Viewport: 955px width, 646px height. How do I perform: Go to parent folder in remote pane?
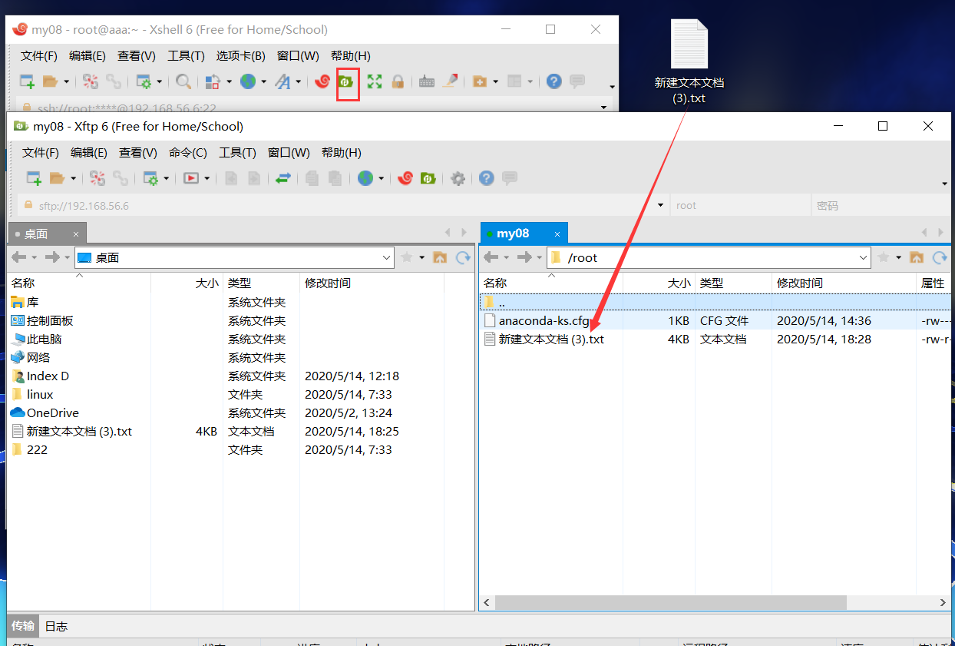pyautogui.click(x=917, y=257)
